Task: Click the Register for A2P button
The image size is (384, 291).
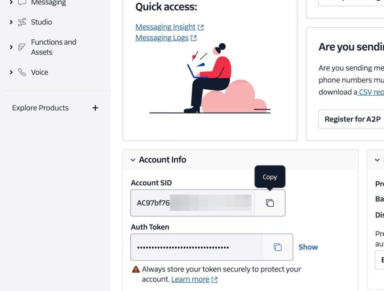Action: tap(352, 119)
